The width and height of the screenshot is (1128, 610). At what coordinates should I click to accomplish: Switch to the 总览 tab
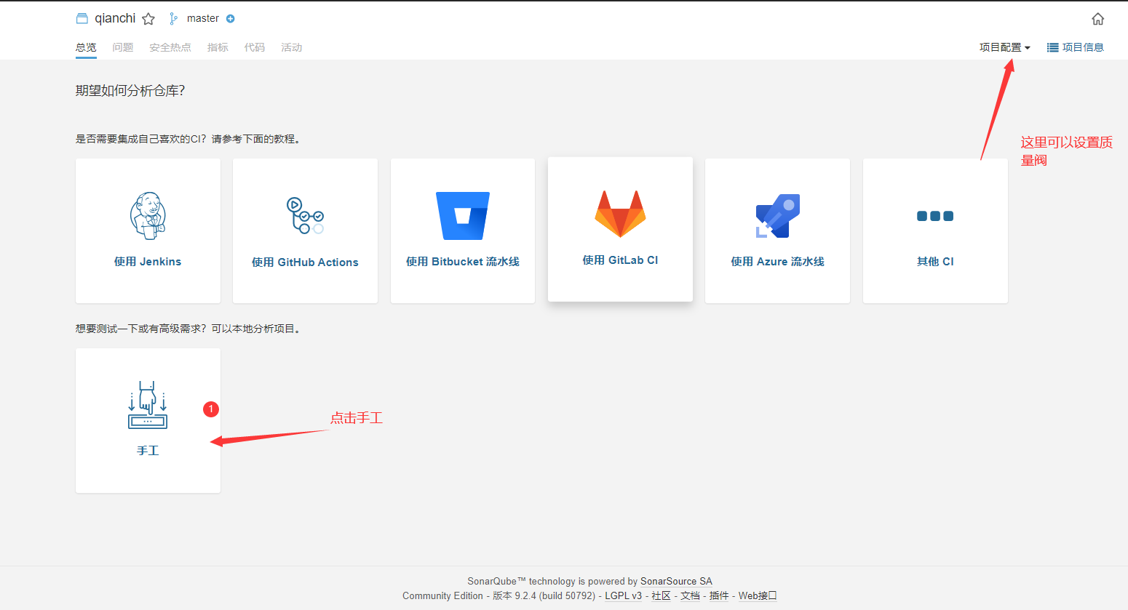point(86,47)
